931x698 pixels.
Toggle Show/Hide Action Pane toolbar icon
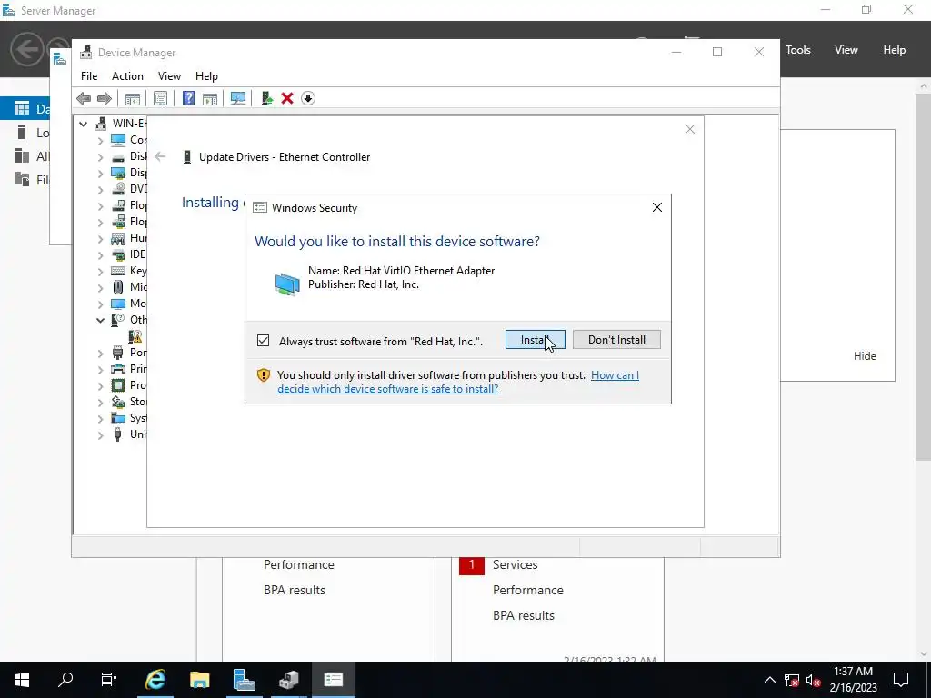coord(210,98)
